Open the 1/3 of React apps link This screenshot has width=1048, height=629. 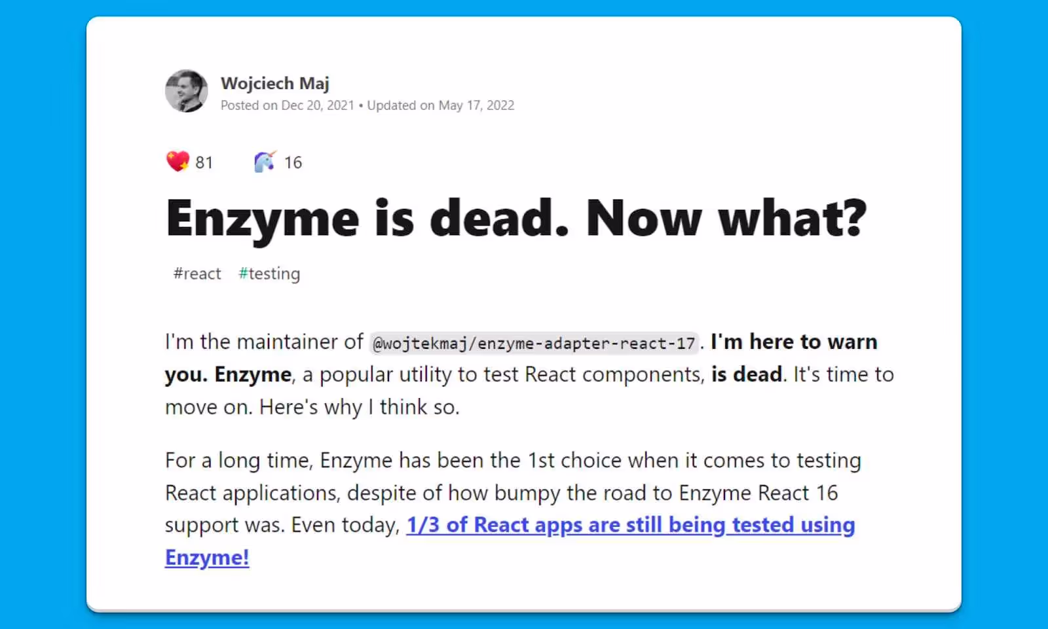click(510, 541)
